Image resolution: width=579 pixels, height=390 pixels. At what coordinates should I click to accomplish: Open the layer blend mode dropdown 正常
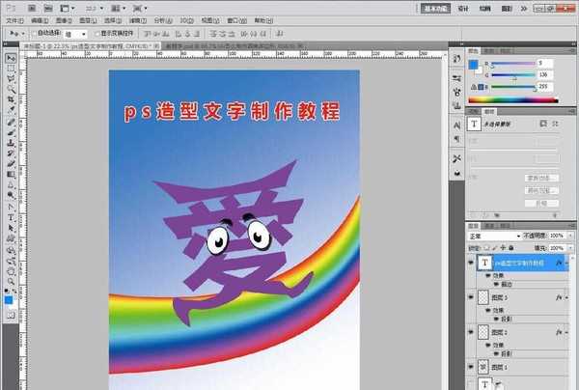tap(492, 236)
